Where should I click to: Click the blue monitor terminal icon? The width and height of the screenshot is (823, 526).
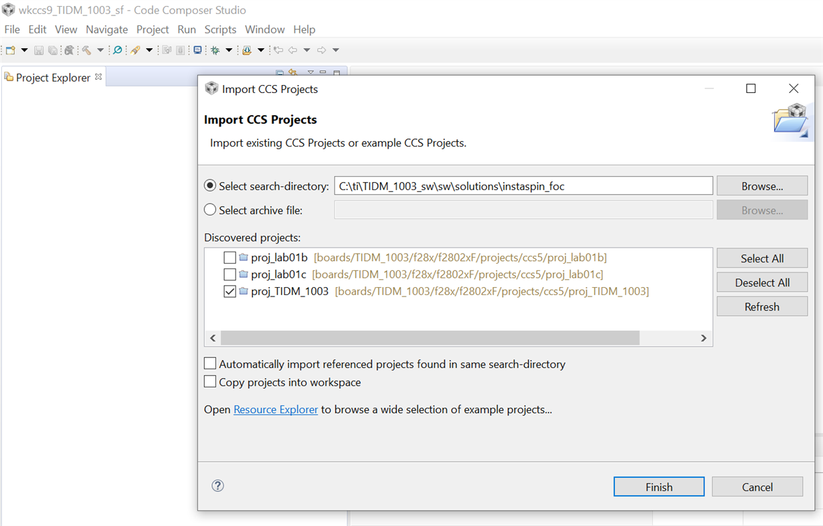pyautogui.click(x=197, y=50)
